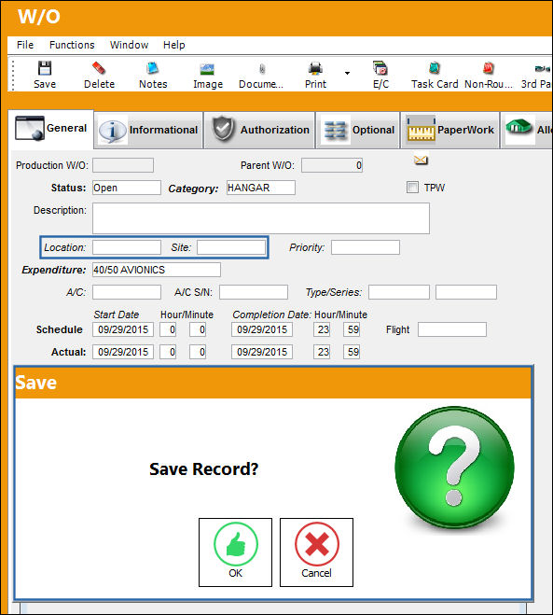Click the Site input field
This screenshot has height=615, width=553.
point(231,247)
